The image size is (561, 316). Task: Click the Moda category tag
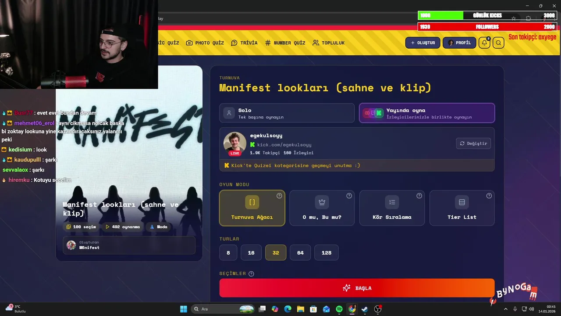pos(159,227)
